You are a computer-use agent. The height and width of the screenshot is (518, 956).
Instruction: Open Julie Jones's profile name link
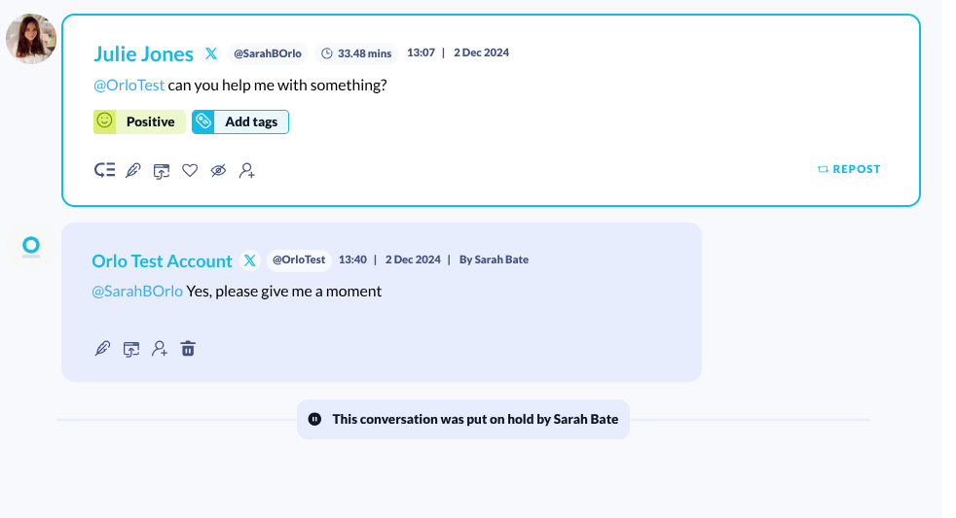[x=143, y=53]
